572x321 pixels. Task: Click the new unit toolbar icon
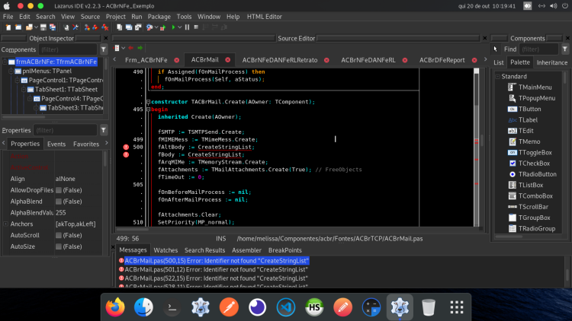[x=8, y=27]
